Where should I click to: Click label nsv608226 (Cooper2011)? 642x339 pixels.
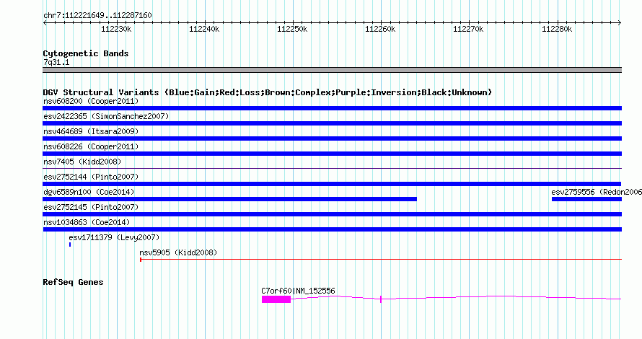[x=91, y=146]
